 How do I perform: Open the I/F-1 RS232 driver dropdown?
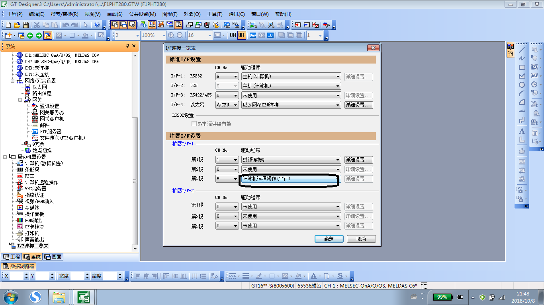(338, 76)
